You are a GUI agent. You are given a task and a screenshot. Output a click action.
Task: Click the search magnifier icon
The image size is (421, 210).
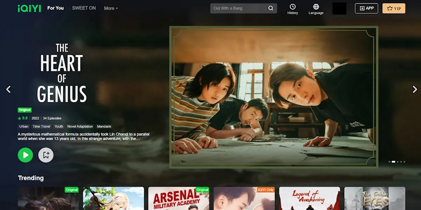pos(270,8)
